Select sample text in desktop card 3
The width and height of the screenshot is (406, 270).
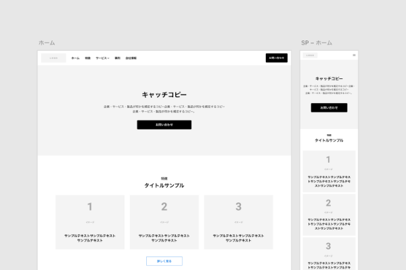tap(238, 238)
